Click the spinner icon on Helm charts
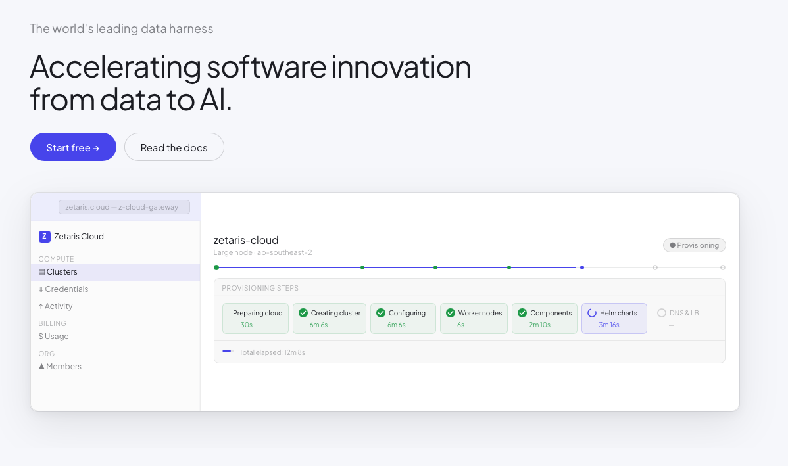The width and height of the screenshot is (788, 466). pos(592,313)
